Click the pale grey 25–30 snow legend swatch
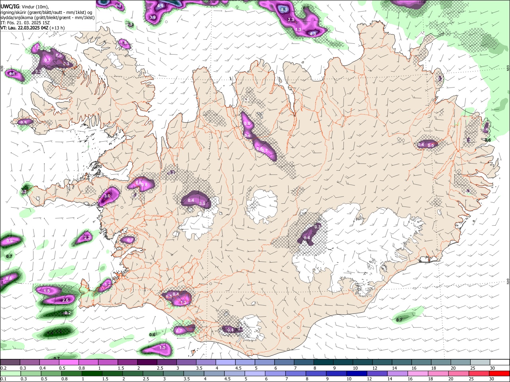The image size is (510, 382). pos(480,363)
